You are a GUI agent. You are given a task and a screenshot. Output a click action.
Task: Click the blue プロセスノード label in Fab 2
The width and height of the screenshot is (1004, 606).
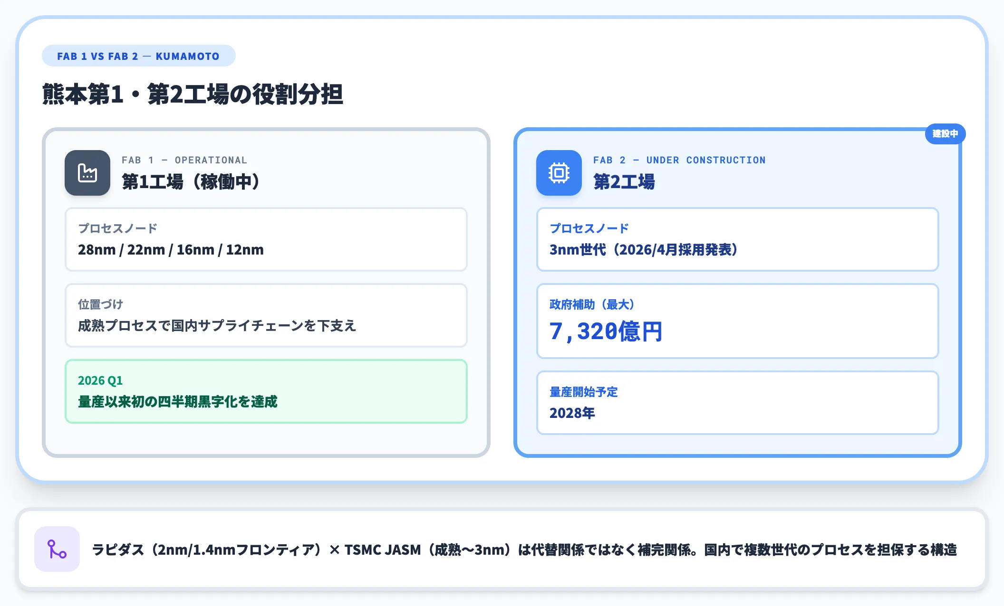(589, 228)
